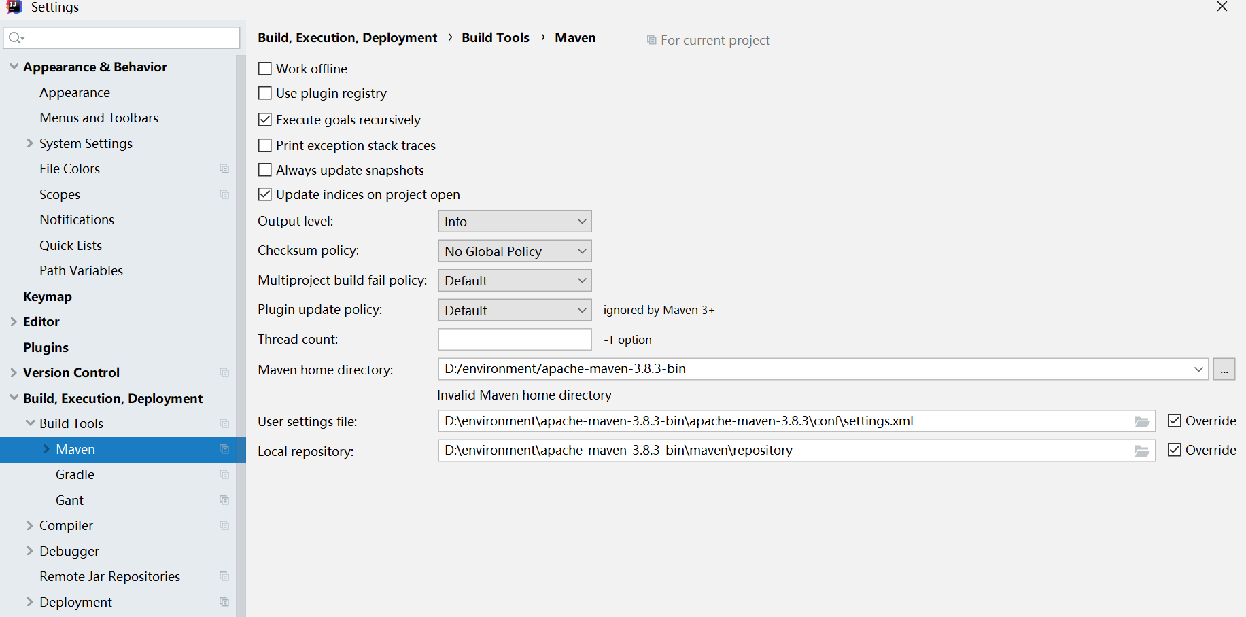This screenshot has width=1246, height=617.
Task: Click the project-level icon beside Scopes
Action: [224, 194]
